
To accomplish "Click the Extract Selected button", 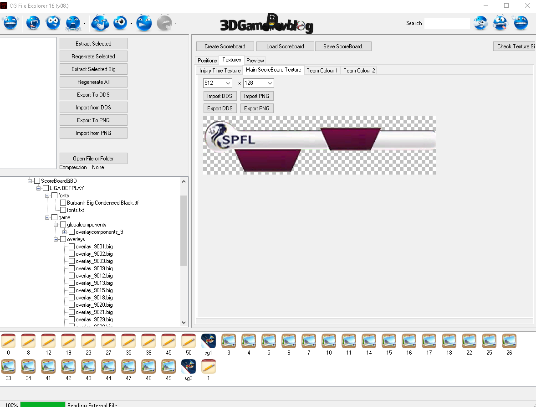I will pyautogui.click(x=93, y=43).
